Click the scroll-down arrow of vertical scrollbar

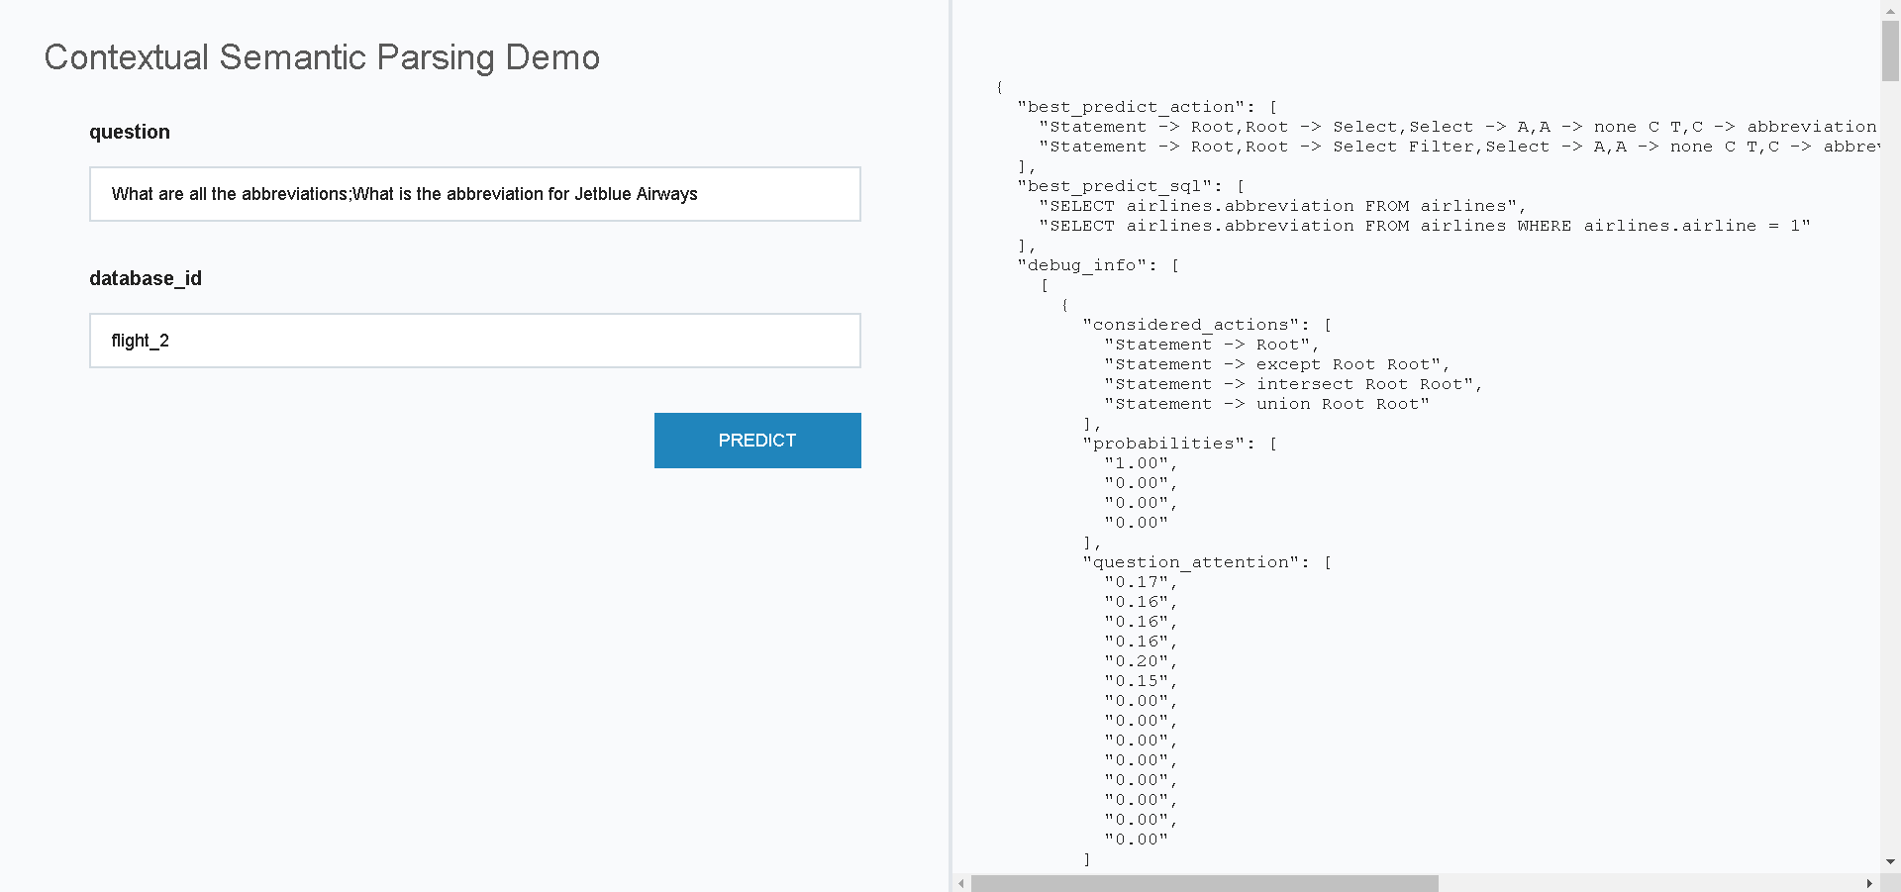point(1890,862)
